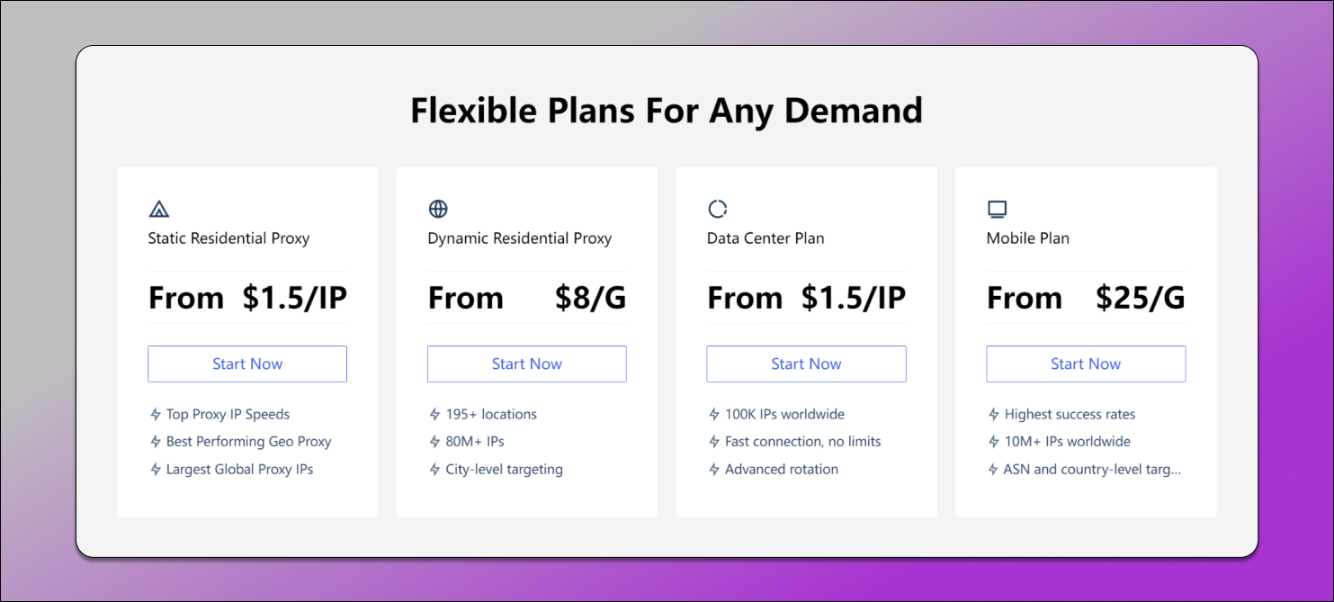Click the truncated ASN and country-level feature text
Screen dimensions: 1334x602
pos(1092,470)
